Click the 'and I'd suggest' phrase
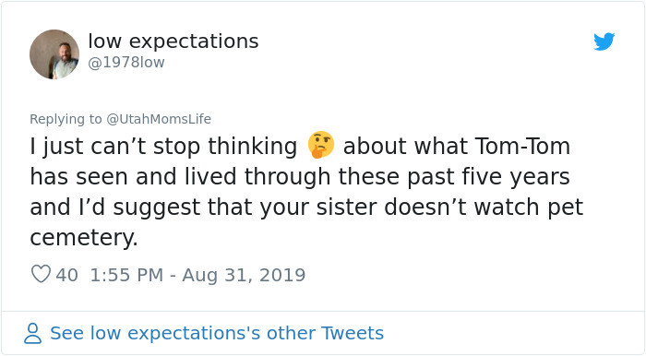 pos(115,207)
